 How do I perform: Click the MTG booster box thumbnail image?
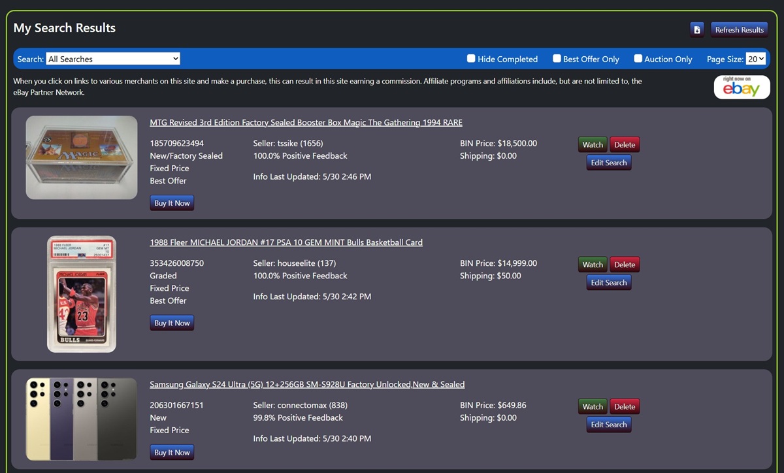coord(82,157)
